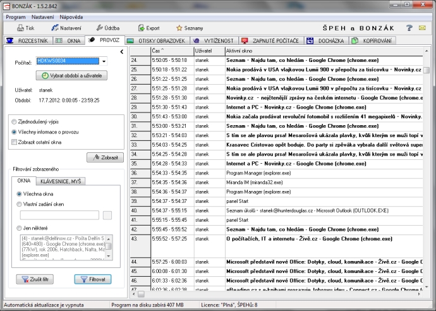Click the HDKWS0034 computer name field
436x311 pixels.
coord(68,61)
